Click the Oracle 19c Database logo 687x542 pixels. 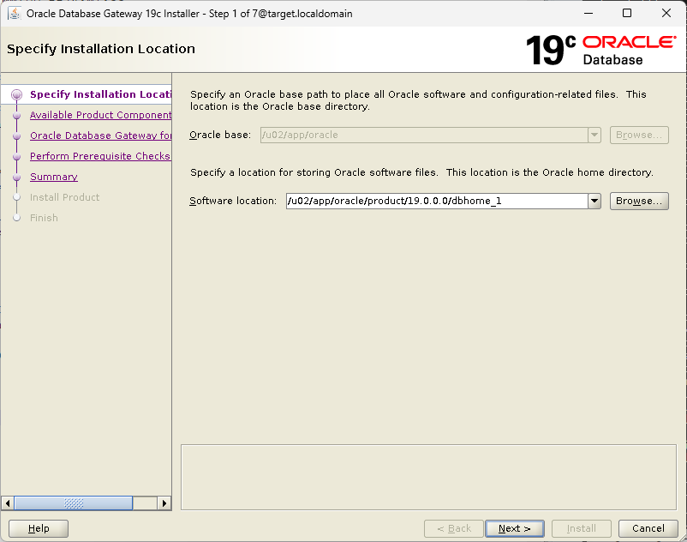[601, 50]
